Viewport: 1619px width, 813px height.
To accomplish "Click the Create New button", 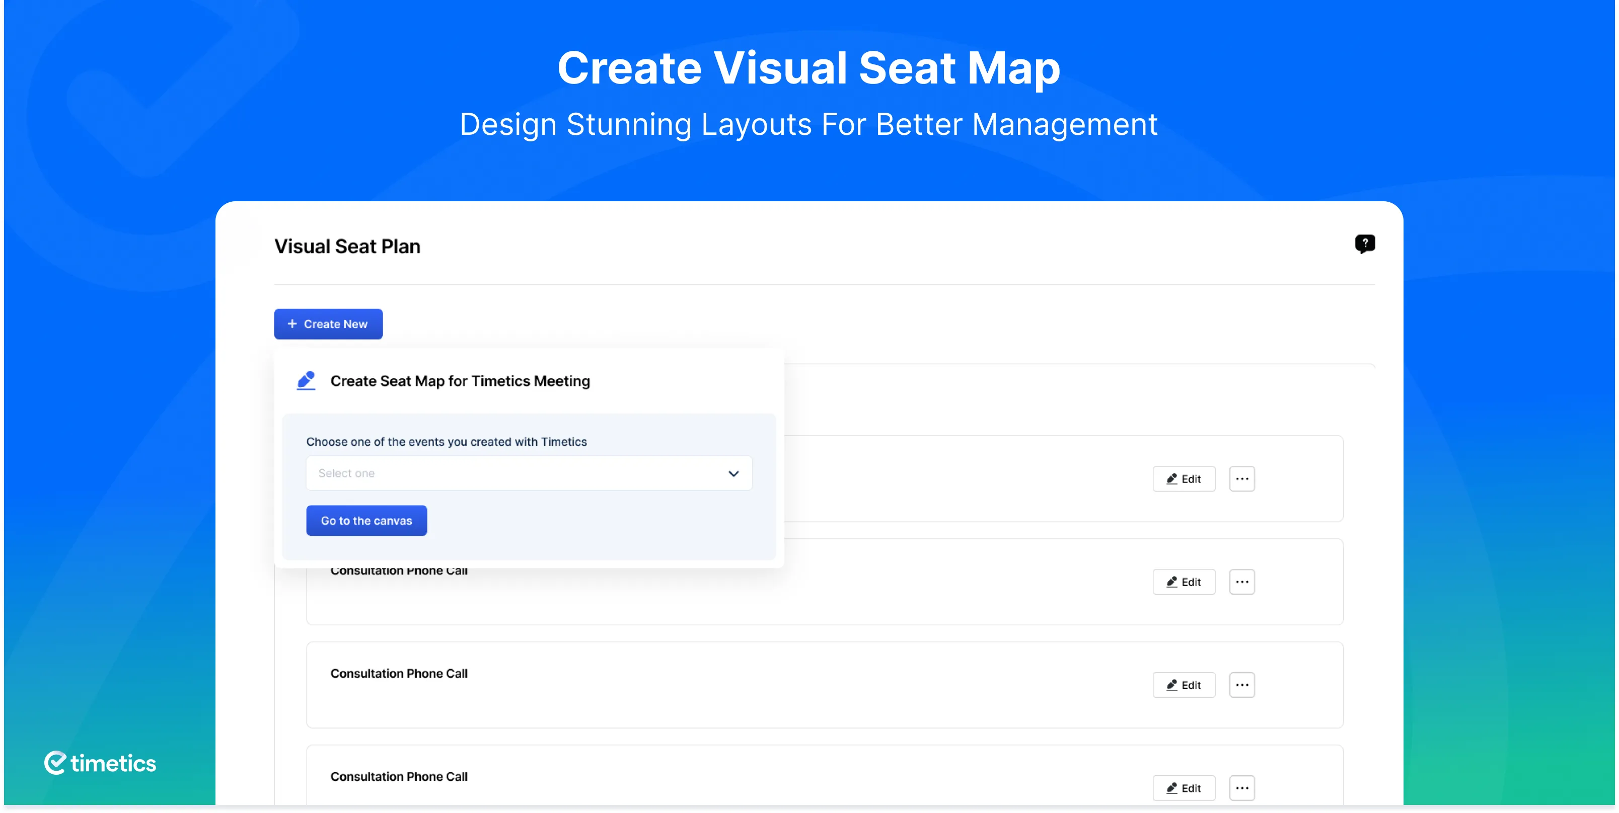I will click(328, 323).
